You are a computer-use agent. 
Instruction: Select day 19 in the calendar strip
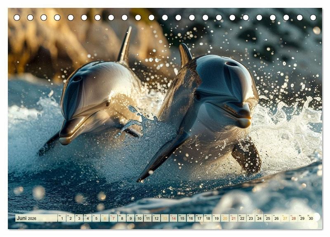pyautogui.click(x=216, y=218)
